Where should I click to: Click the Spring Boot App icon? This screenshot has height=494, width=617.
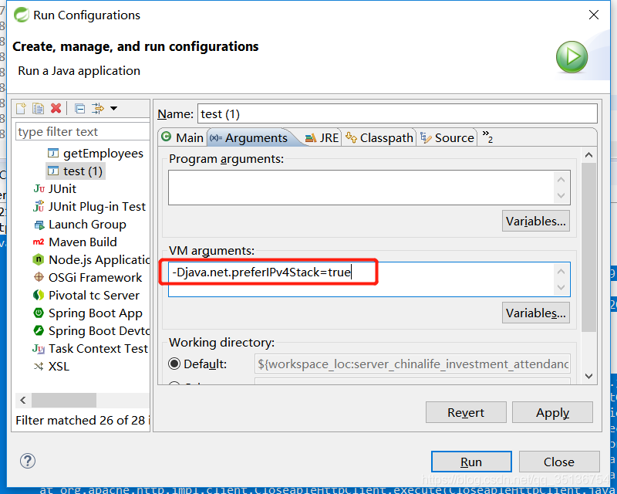pos(39,313)
